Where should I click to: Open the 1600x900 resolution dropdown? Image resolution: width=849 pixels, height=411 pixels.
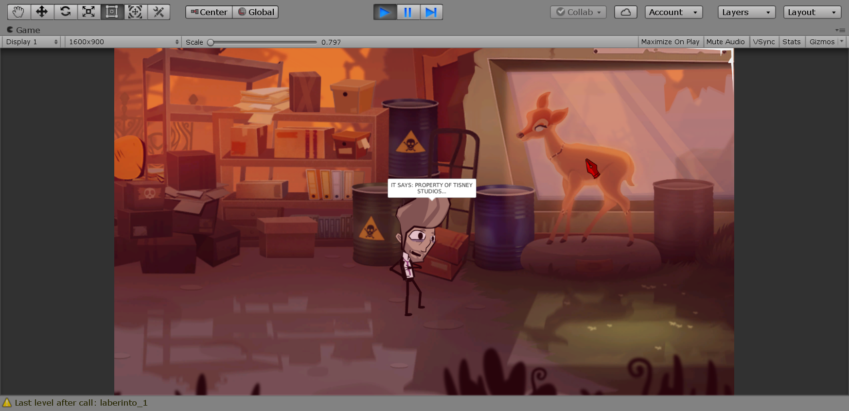point(124,42)
